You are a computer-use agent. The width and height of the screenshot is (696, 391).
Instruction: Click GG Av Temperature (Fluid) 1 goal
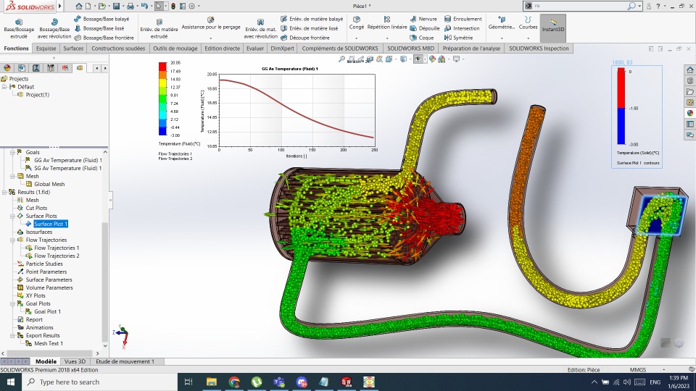[x=68, y=160]
